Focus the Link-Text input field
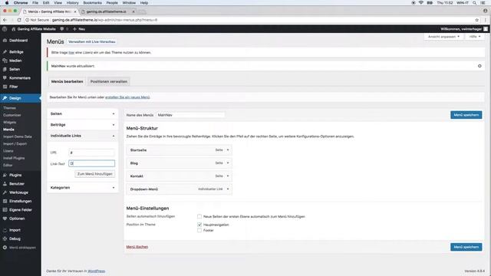 (x=91, y=163)
